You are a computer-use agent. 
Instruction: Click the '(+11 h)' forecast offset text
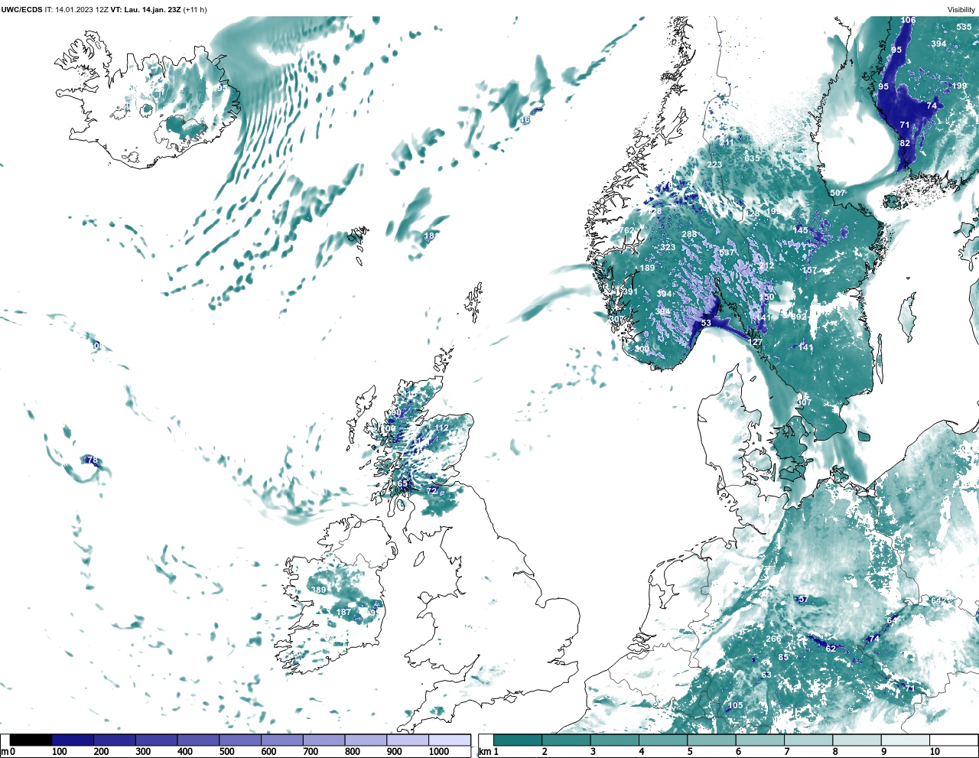tap(194, 9)
